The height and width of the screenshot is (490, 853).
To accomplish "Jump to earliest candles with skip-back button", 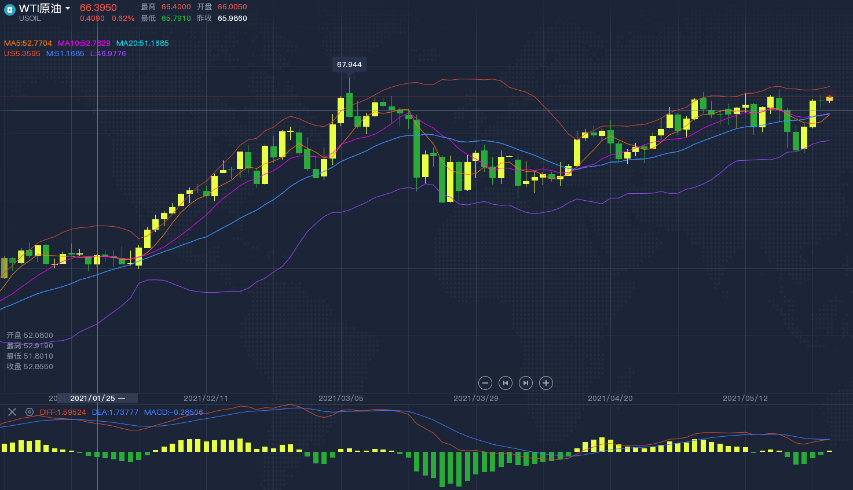I will pos(506,383).
